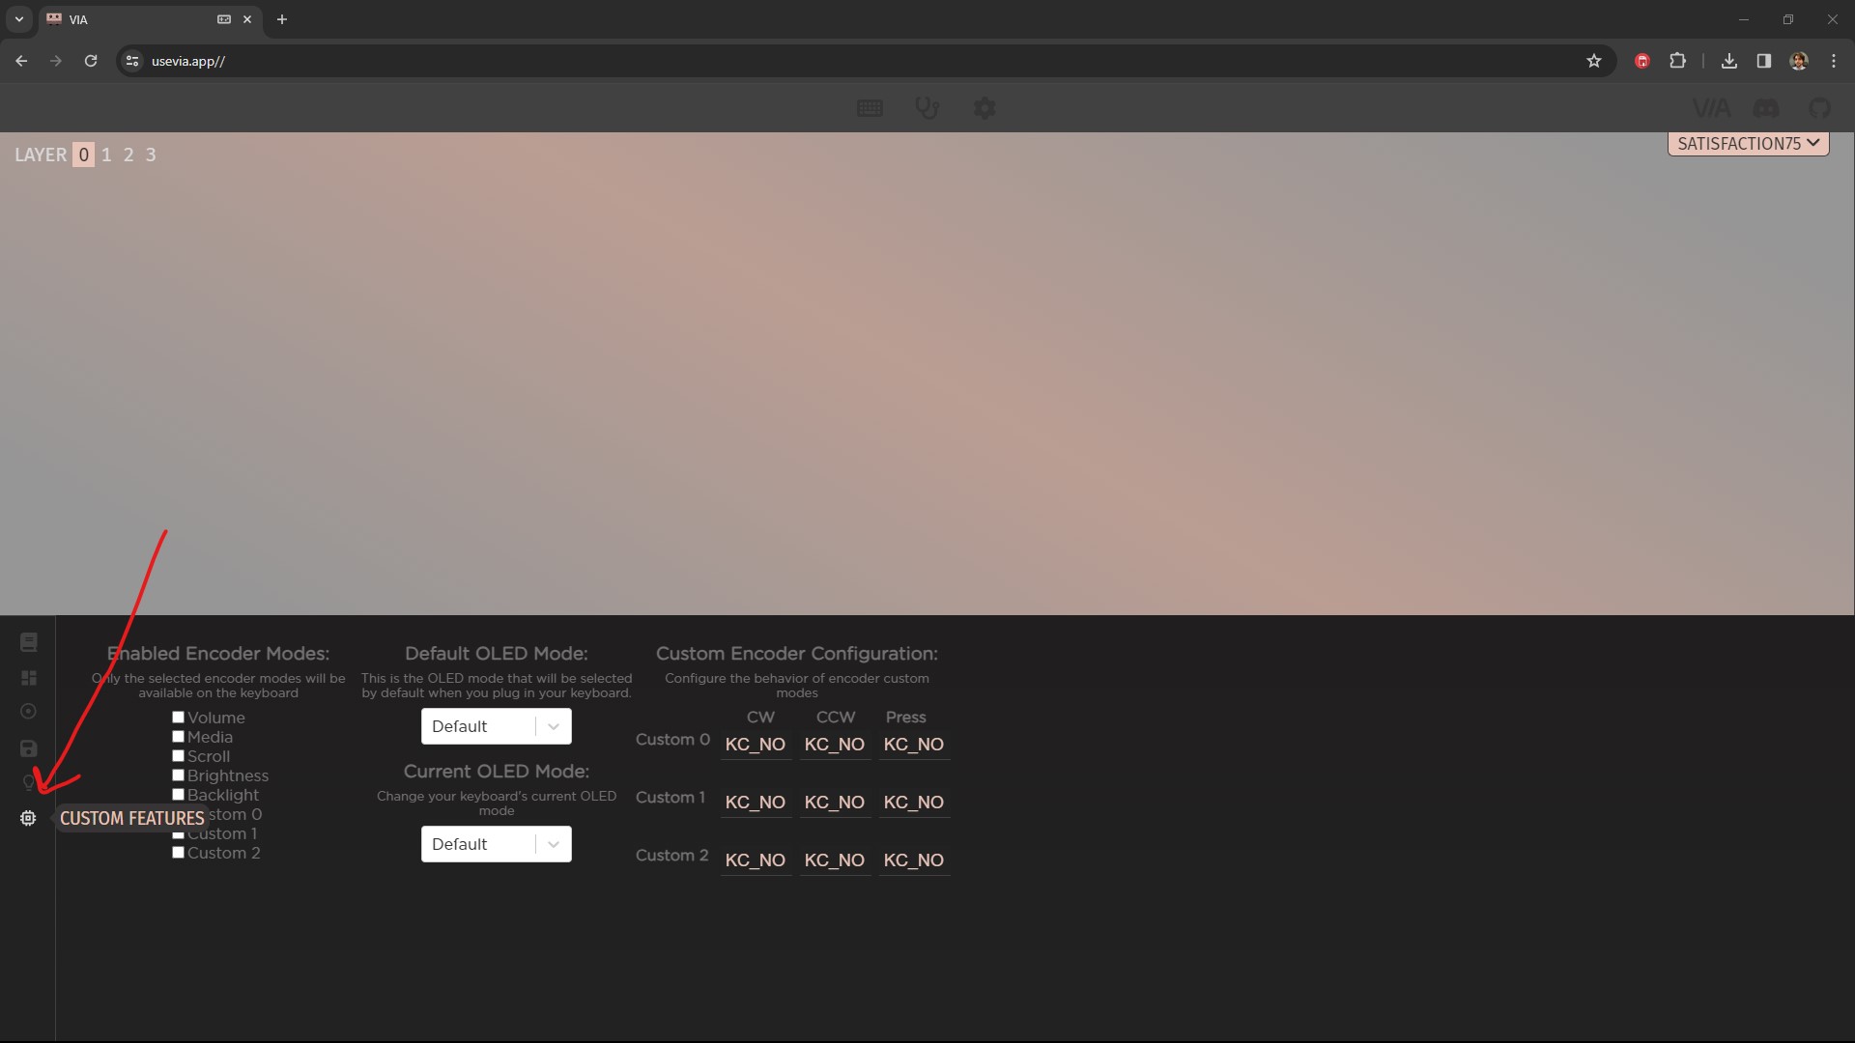Switch to layer 3

(151, 155)
